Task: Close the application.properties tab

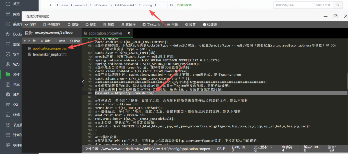Action: (129, 34)
